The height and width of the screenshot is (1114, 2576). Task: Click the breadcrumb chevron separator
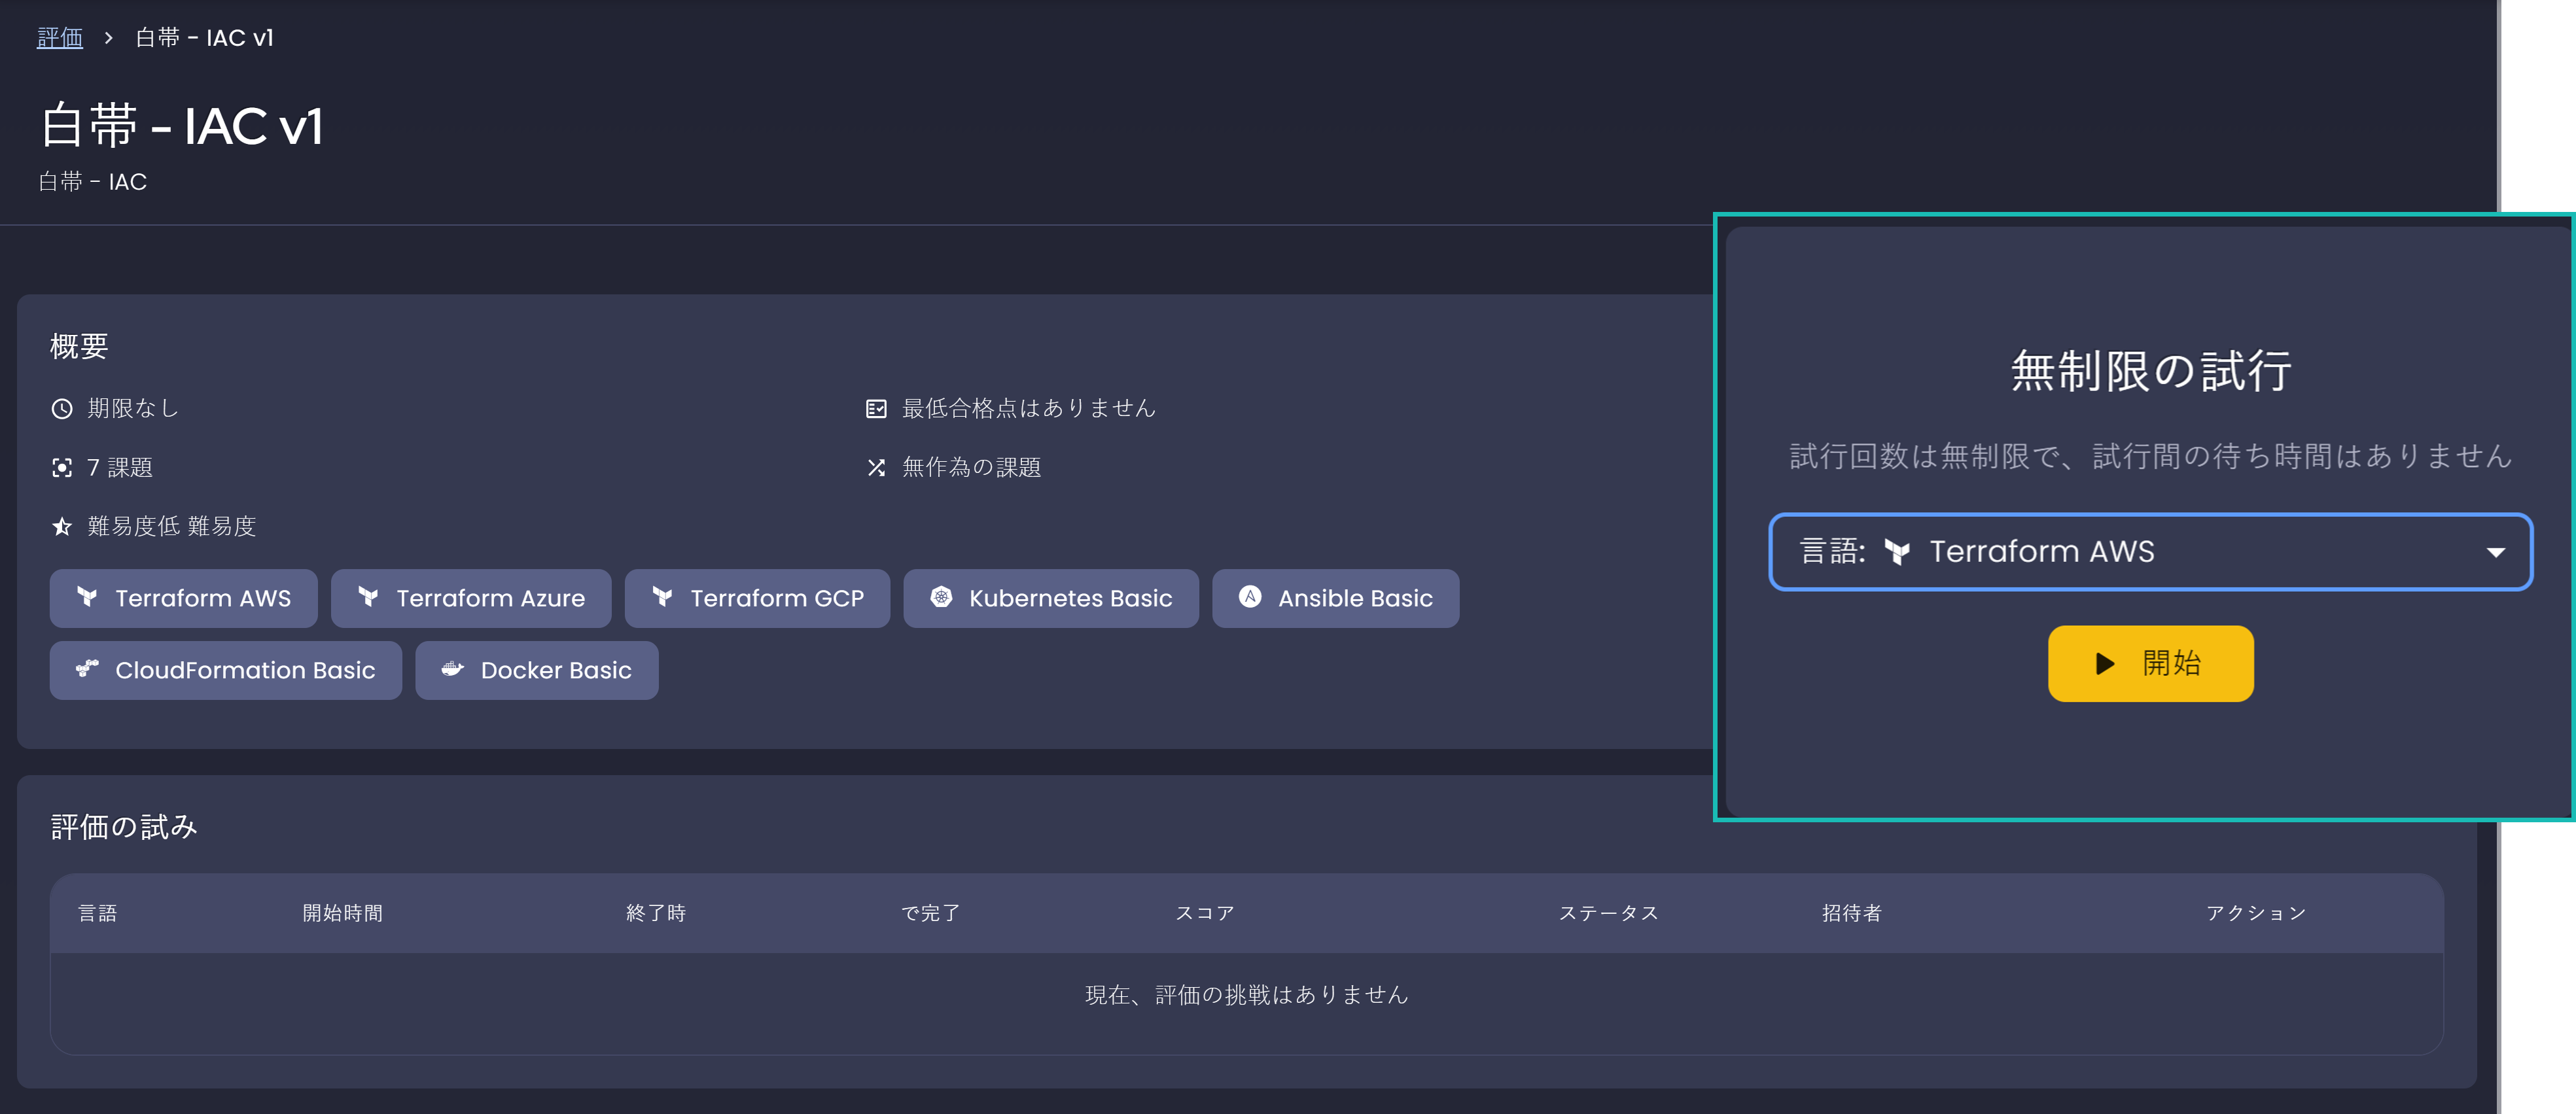(x=109, y=38)
